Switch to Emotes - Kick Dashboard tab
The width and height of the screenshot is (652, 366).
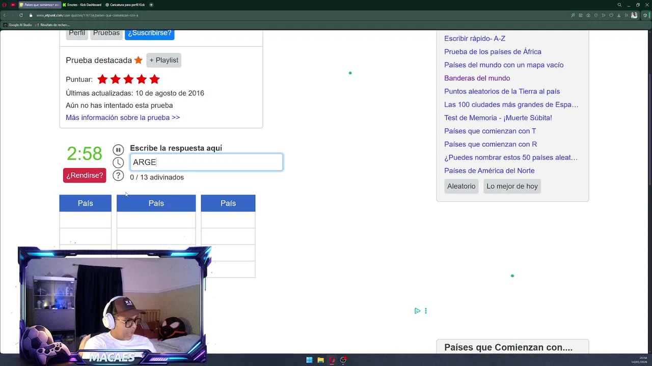point(81,5)
